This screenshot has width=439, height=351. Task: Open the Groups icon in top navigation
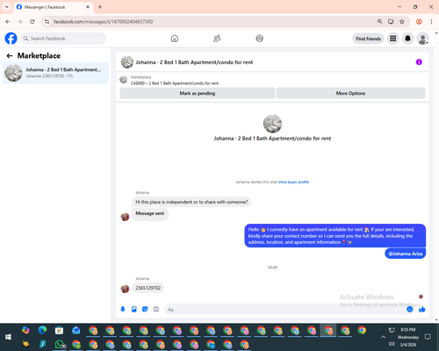(259, 39)
